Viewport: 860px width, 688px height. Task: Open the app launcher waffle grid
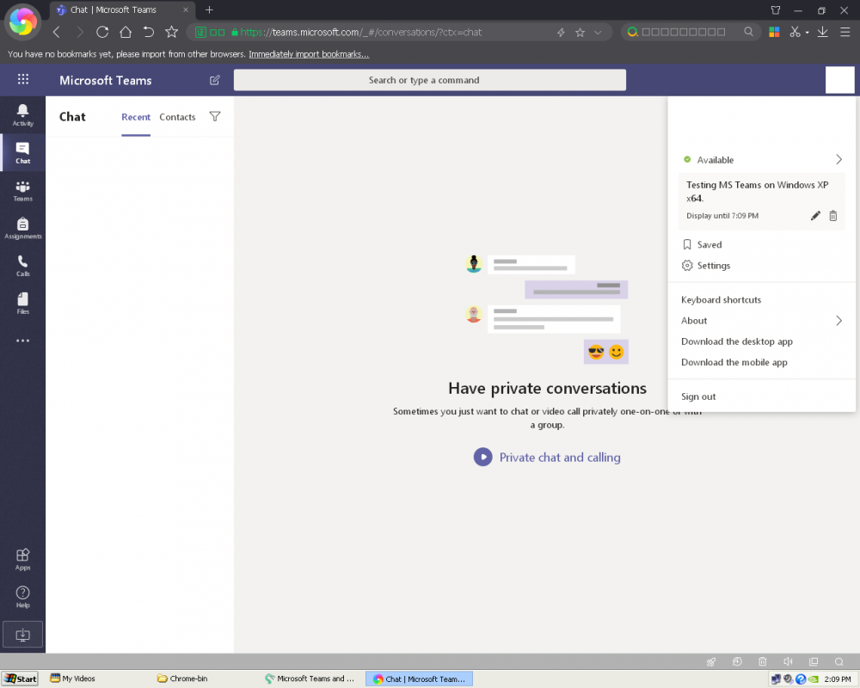click(23, 80)
